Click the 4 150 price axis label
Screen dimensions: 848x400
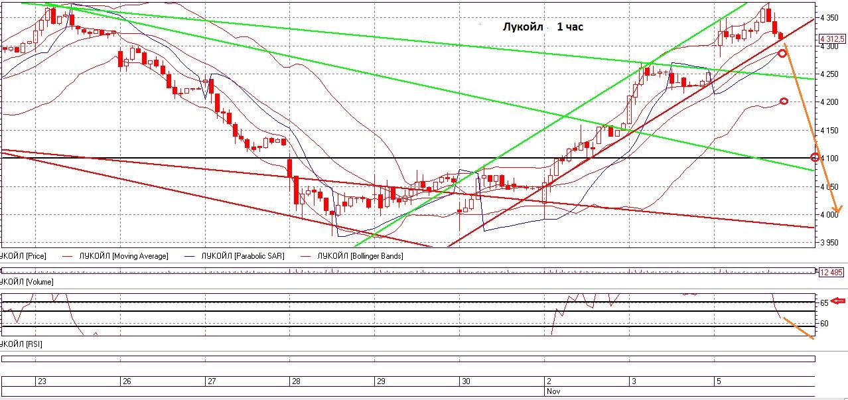830,131
